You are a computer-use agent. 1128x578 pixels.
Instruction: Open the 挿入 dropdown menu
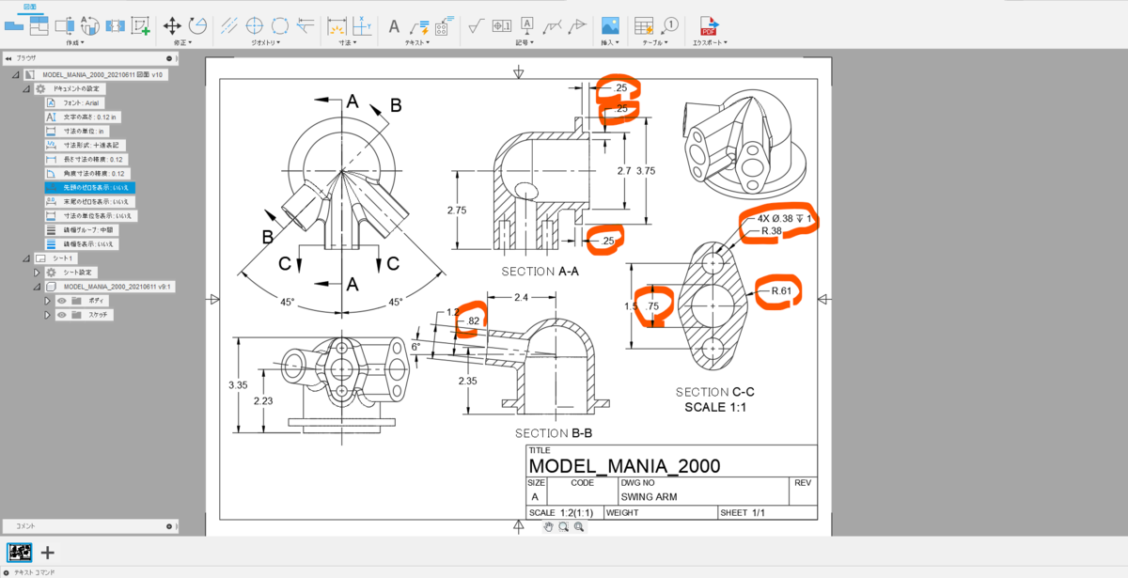coord(610,42)
